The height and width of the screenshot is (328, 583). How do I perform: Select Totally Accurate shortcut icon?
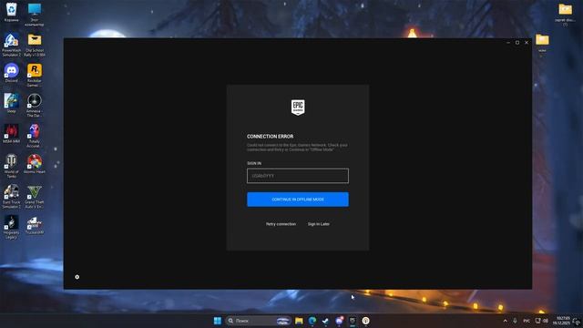click(35, 136)
